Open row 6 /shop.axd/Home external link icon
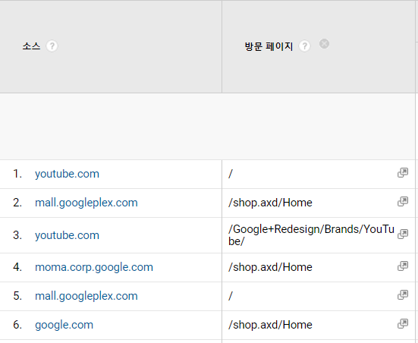The image size is (418, 343). pyautogui.click(x=403, y=323)
